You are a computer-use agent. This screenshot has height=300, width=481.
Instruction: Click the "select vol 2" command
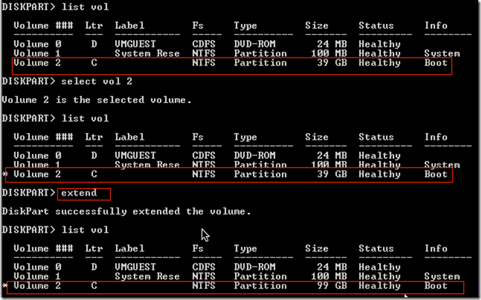[96, 82]
